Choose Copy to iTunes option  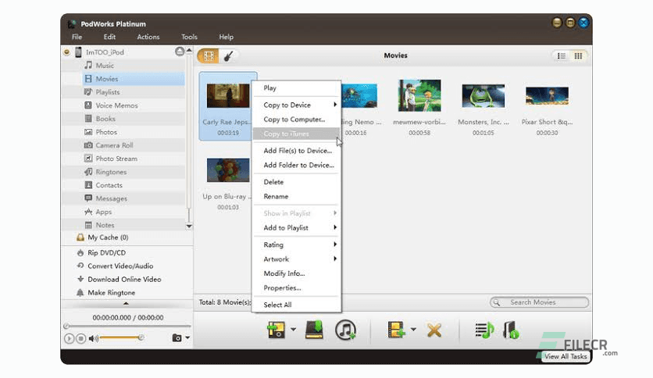tap(297, 134)
